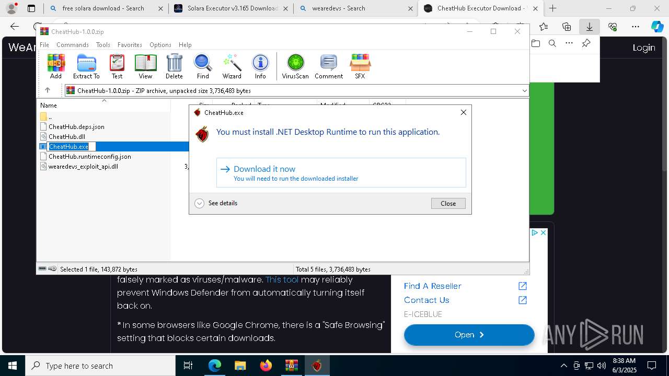Switch to free solara download Search tab
Screen dimensions: 669x376
point(103,8)
